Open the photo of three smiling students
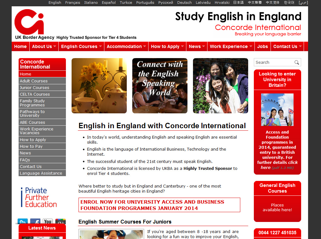This screenshot has height=239, width=321. 220,86
